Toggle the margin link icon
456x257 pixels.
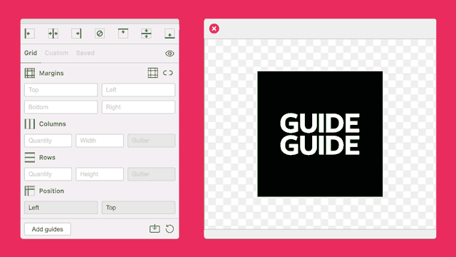[x=168, y=73]
